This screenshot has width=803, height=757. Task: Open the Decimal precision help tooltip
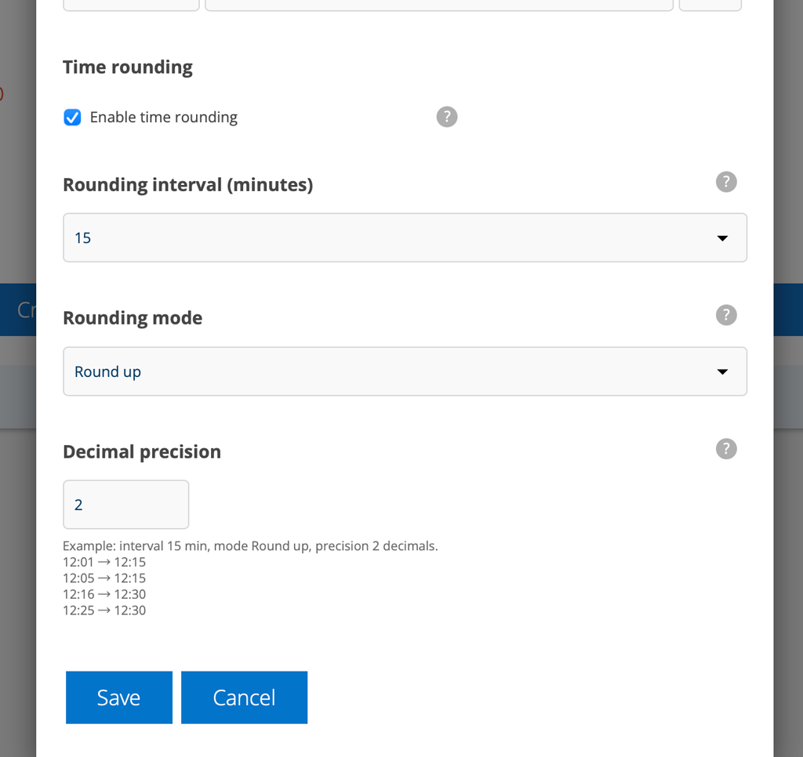point(726,449)
